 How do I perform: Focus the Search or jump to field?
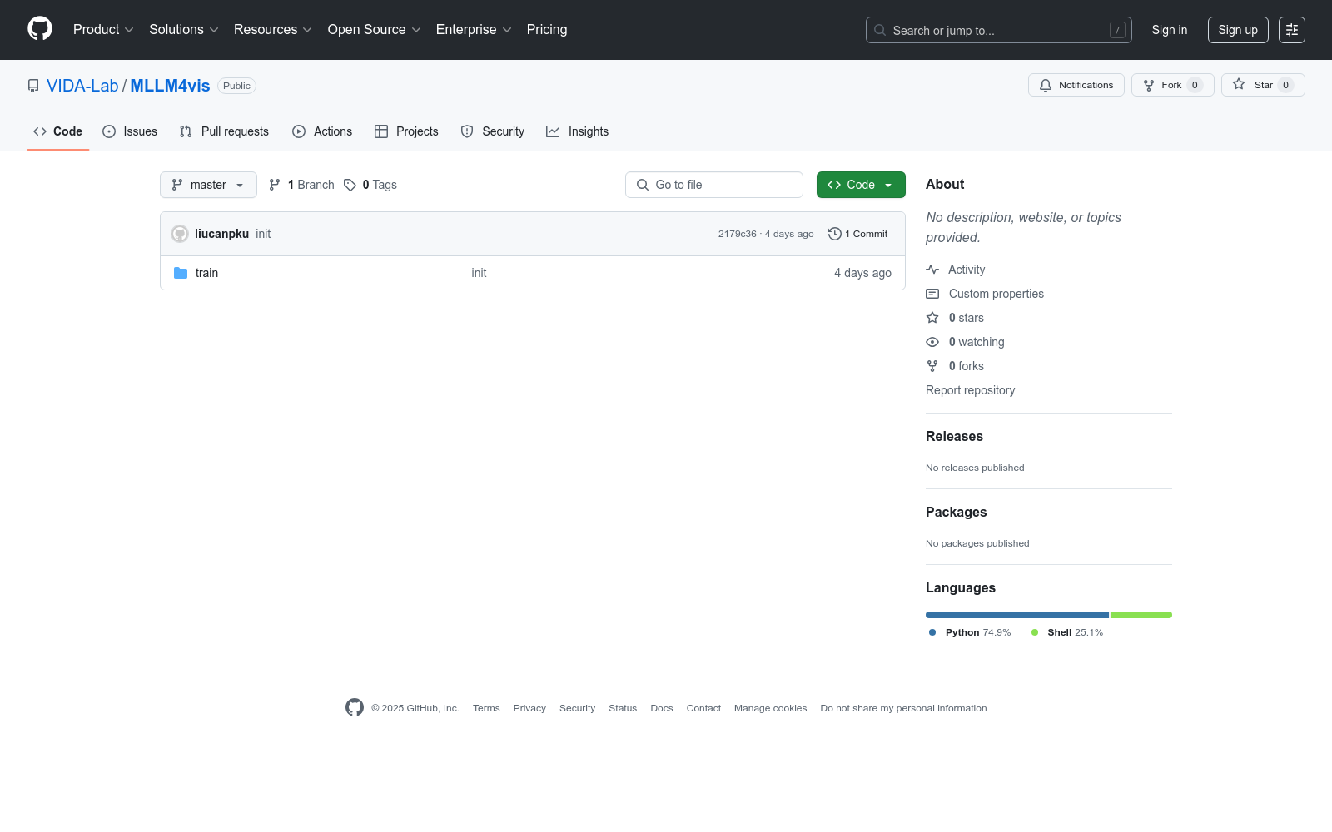point(999,30)
